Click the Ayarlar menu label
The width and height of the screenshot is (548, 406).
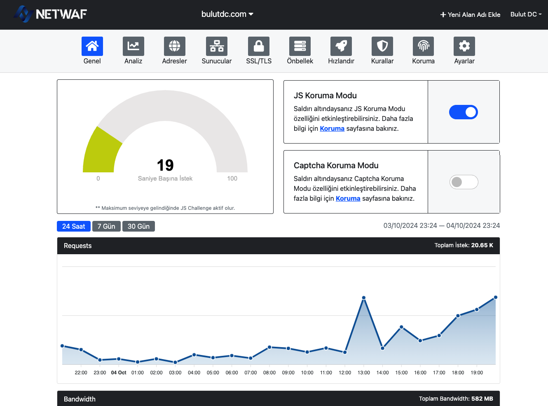(x=464, y=61)
